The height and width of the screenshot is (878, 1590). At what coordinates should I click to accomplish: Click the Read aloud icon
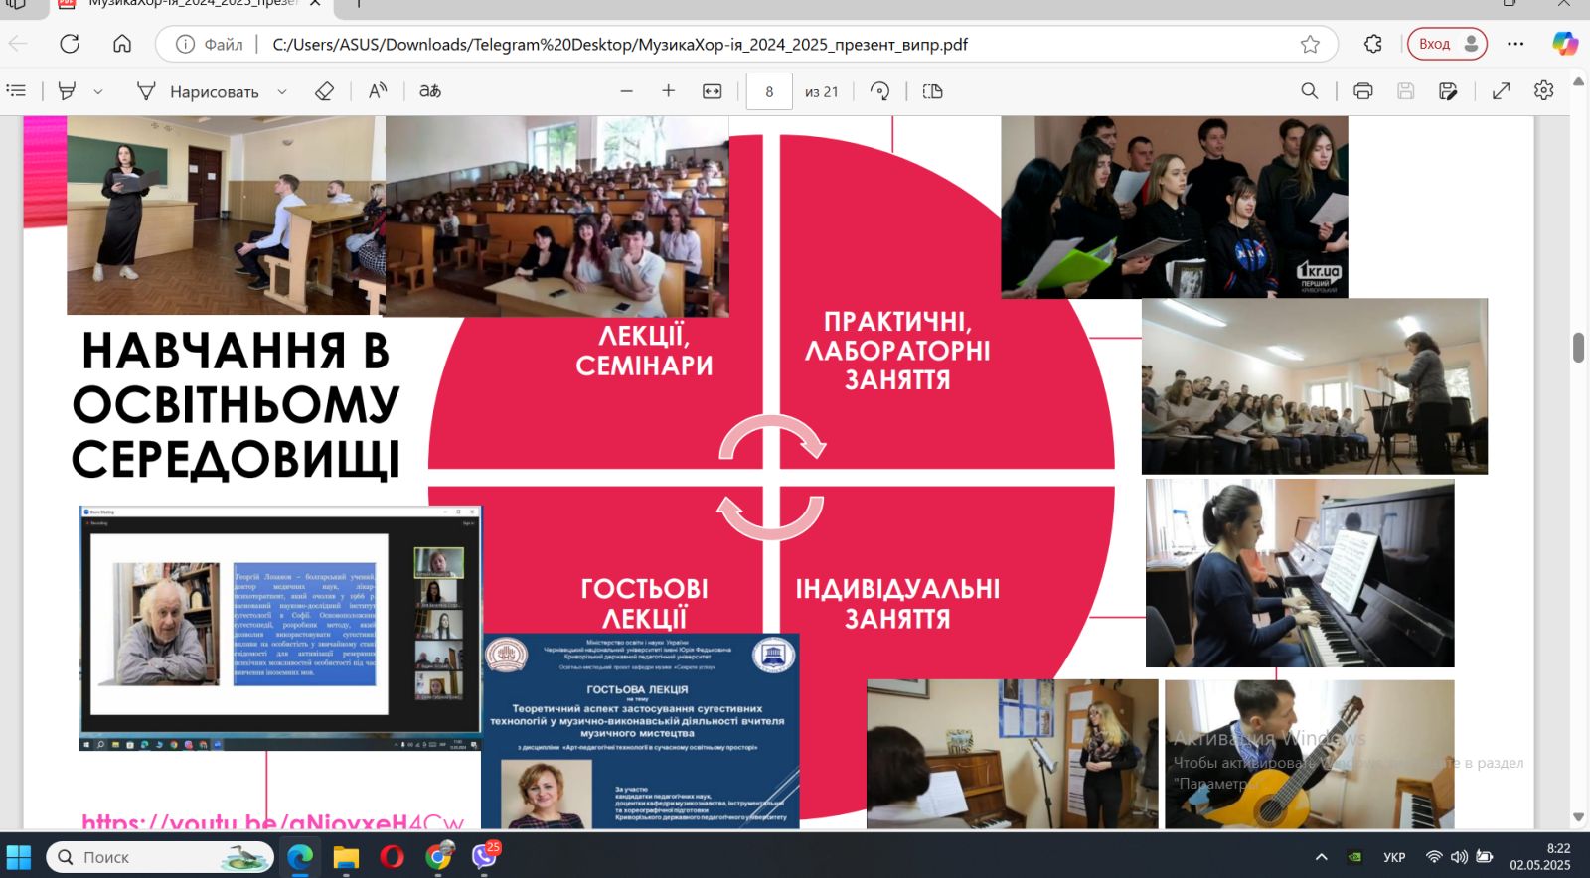click(378, 91)
